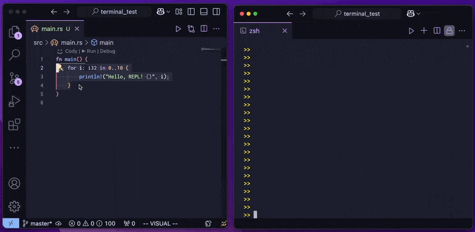Select the main.rs editor tab
This screenshot has width=475, height=232.
coord(55,29)
